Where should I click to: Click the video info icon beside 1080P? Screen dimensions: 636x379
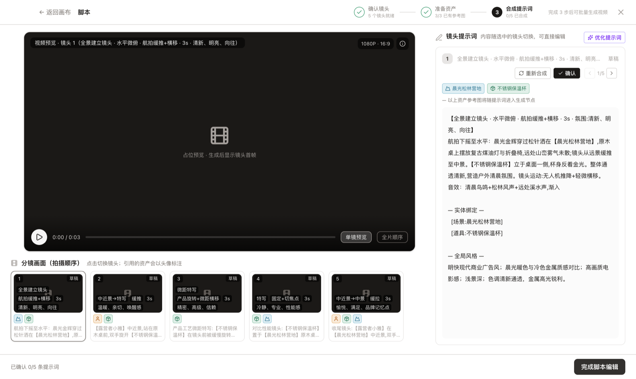(402, 44)
